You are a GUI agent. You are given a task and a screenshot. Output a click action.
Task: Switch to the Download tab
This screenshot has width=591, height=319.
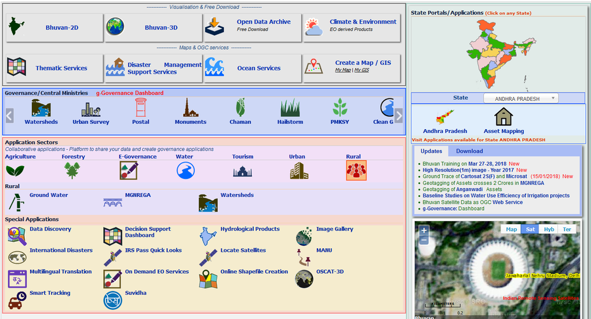(x=469, y=151)
